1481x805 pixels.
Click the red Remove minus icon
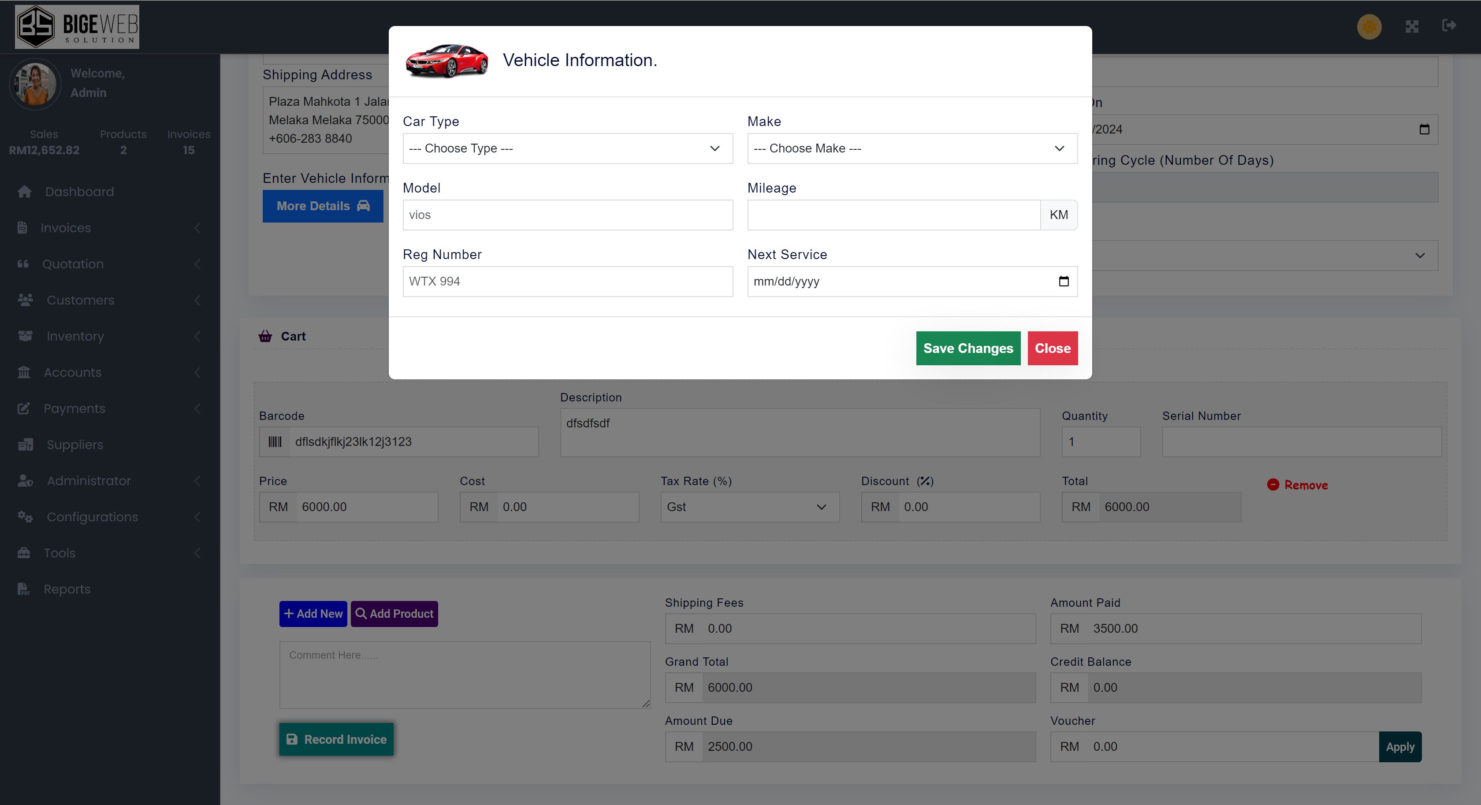pos(1273,484)
